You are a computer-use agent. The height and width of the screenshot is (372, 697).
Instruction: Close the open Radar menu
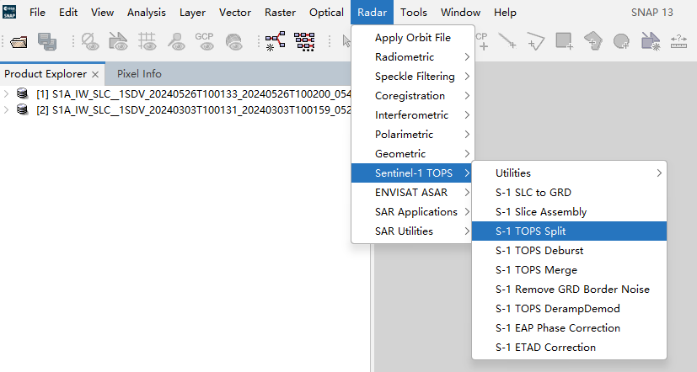[x=372, y=12]
